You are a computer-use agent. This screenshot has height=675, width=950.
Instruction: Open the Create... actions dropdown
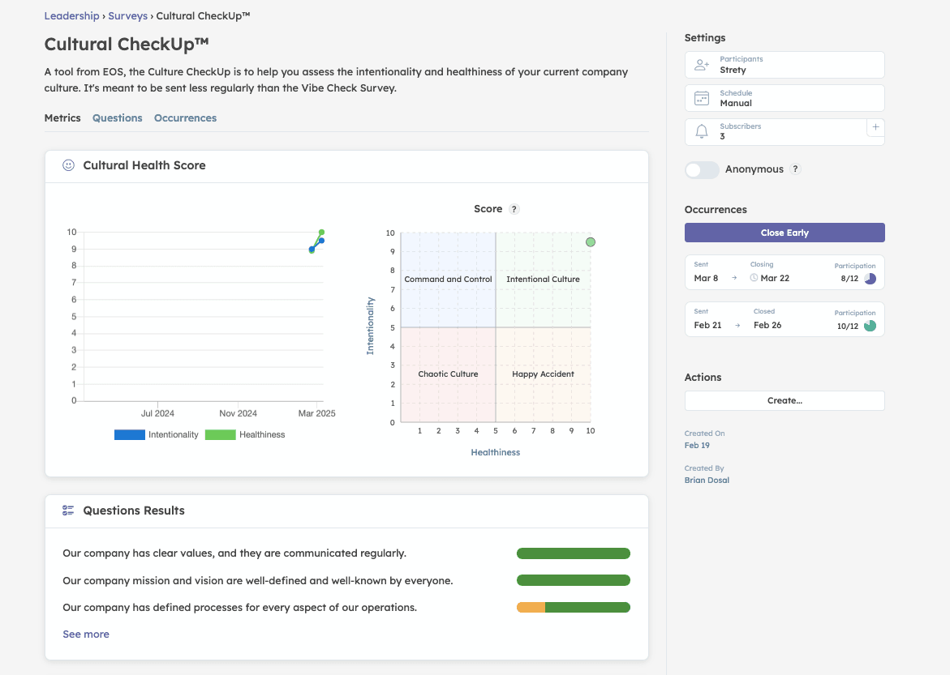pos(785,400)
